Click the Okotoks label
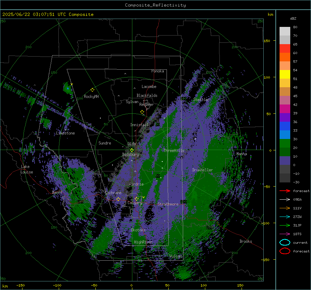 click(138, 230)
